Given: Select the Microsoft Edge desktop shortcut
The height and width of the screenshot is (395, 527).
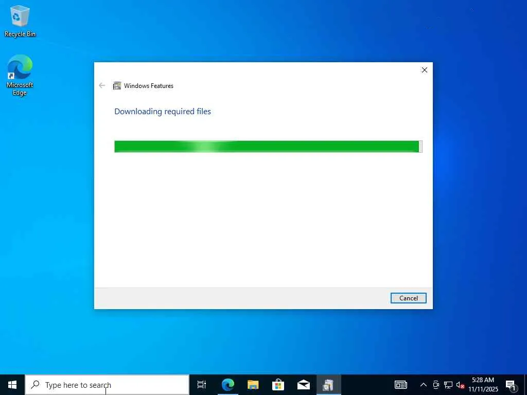Looking at the screenshot, I should point(20,75).
